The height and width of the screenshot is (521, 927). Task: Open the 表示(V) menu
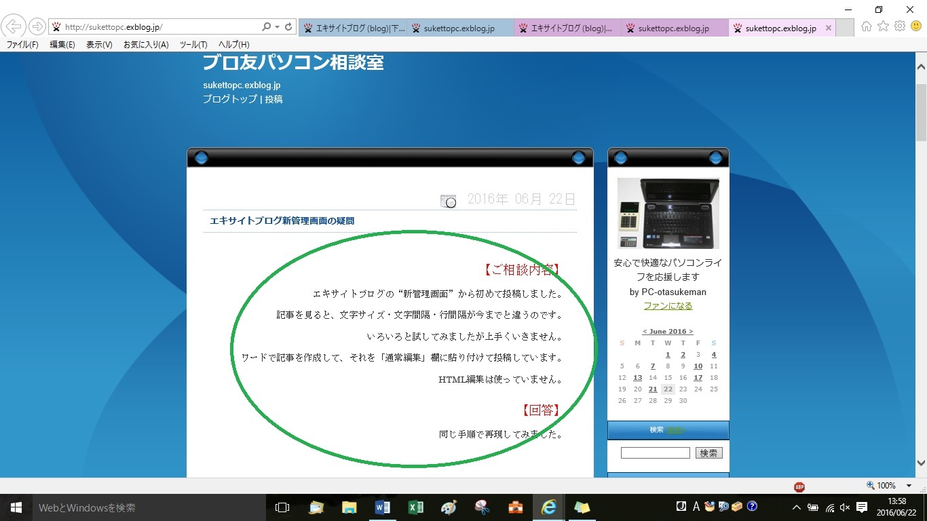click(x=99, y=45)
